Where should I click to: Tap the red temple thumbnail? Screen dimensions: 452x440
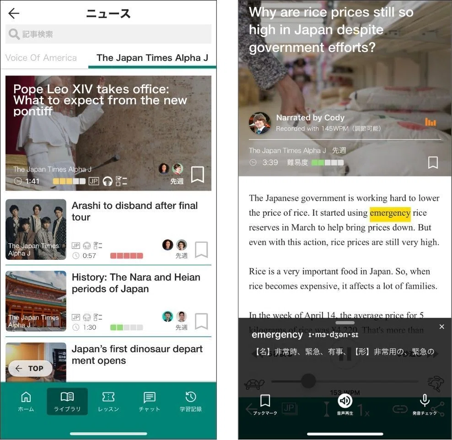coord(36,301)
